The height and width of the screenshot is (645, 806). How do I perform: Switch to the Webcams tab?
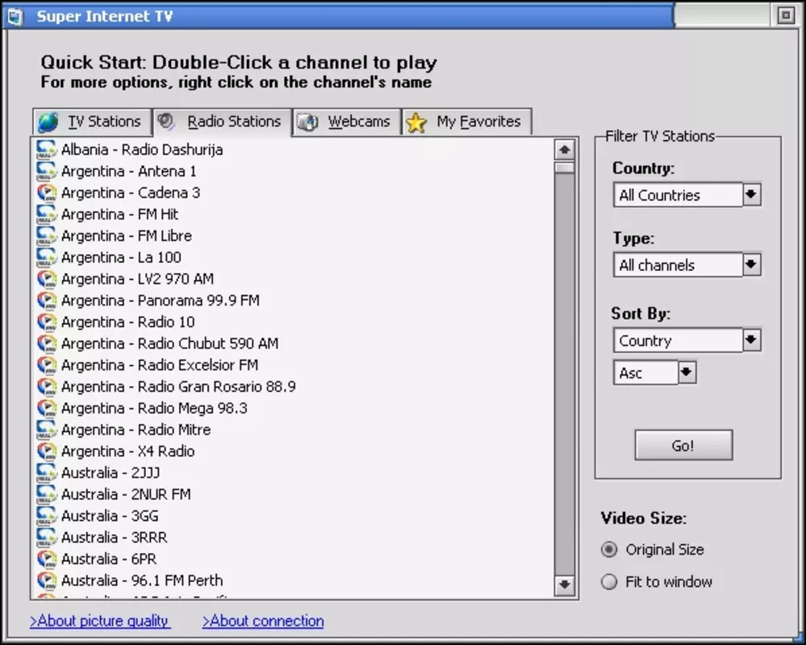347,123
